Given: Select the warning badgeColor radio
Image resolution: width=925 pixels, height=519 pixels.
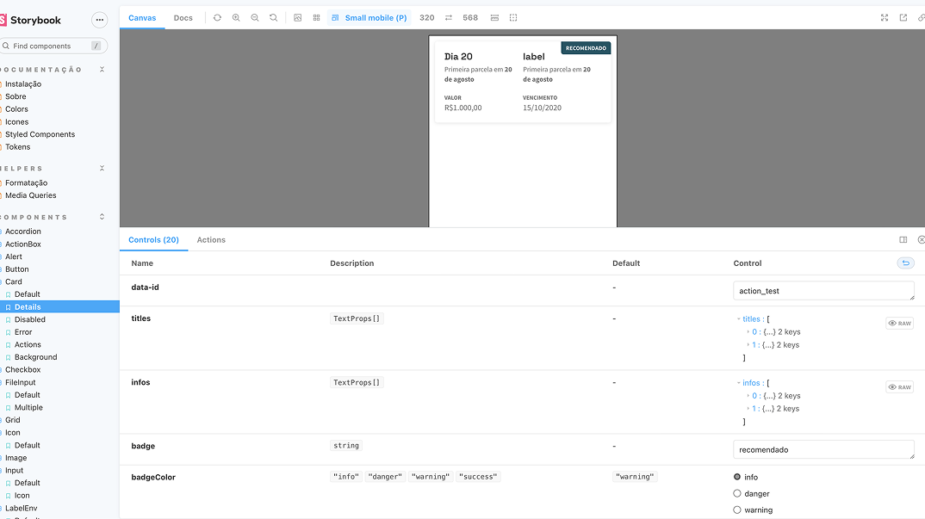Looking at the screenshot, I should click(x=737, y=510).
